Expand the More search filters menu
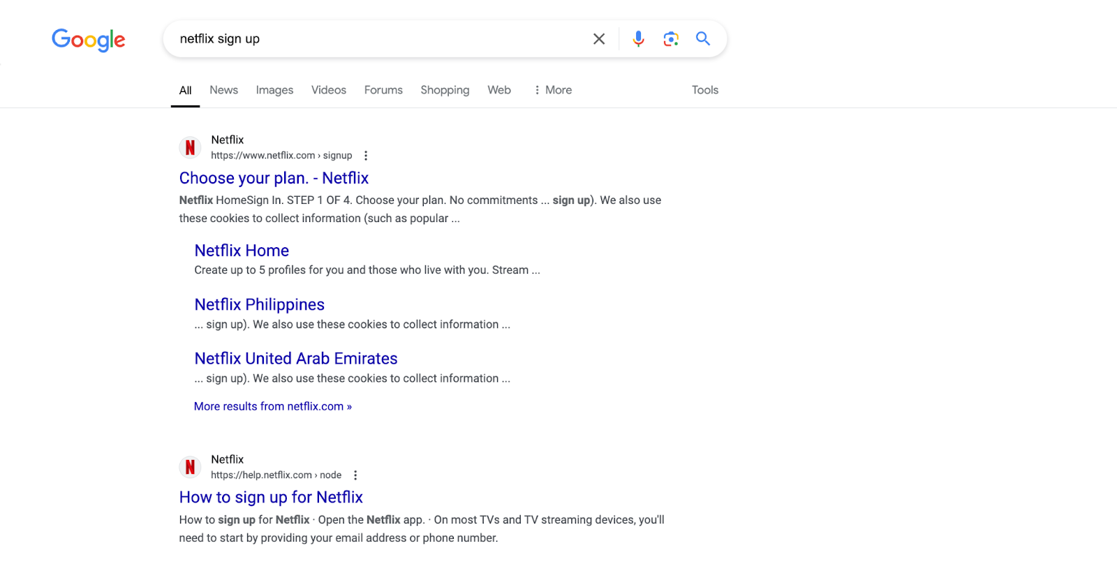Viewport: 1117px width, 564px height. coord(553,90)
